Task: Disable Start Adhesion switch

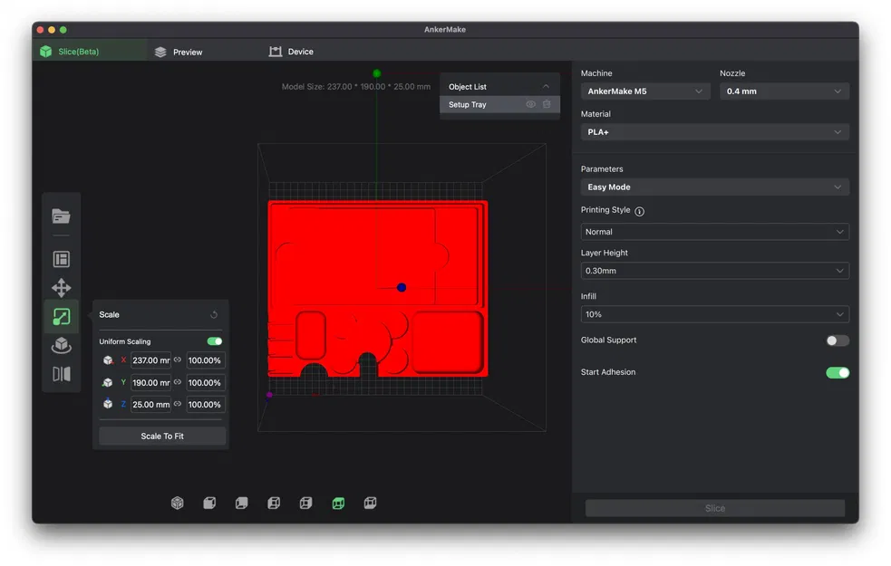Action: click(838, 373)
